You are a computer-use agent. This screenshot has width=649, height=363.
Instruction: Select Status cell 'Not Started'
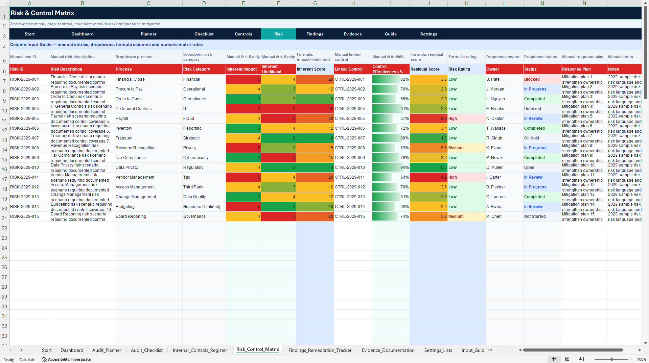(x=542, y=216)
